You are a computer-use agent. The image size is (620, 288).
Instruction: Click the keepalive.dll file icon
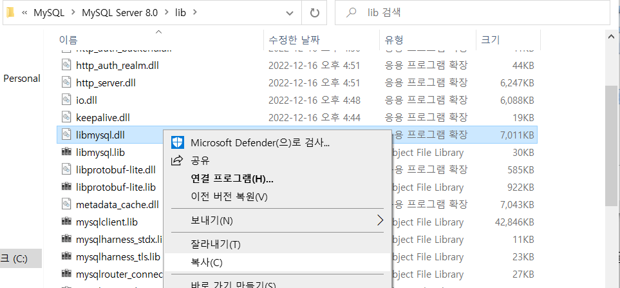(66, 117)
